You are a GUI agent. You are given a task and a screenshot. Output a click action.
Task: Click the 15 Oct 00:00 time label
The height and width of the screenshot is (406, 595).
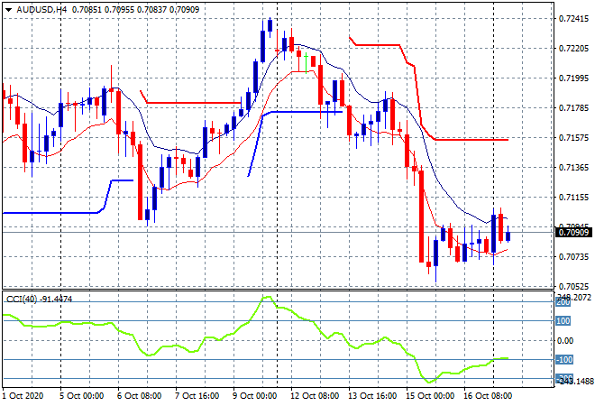point(430,396)
